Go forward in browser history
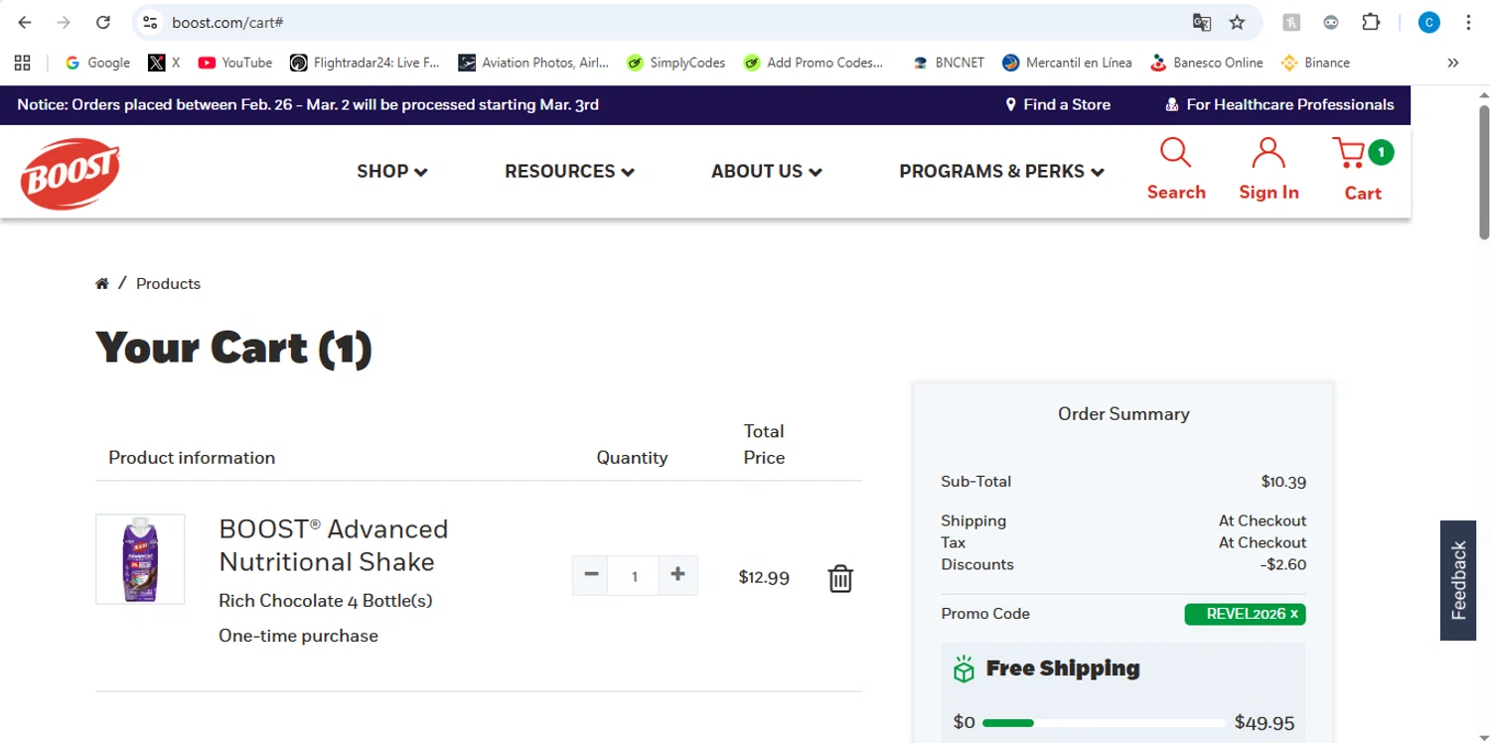The image size is (1490, 743). 64,22
